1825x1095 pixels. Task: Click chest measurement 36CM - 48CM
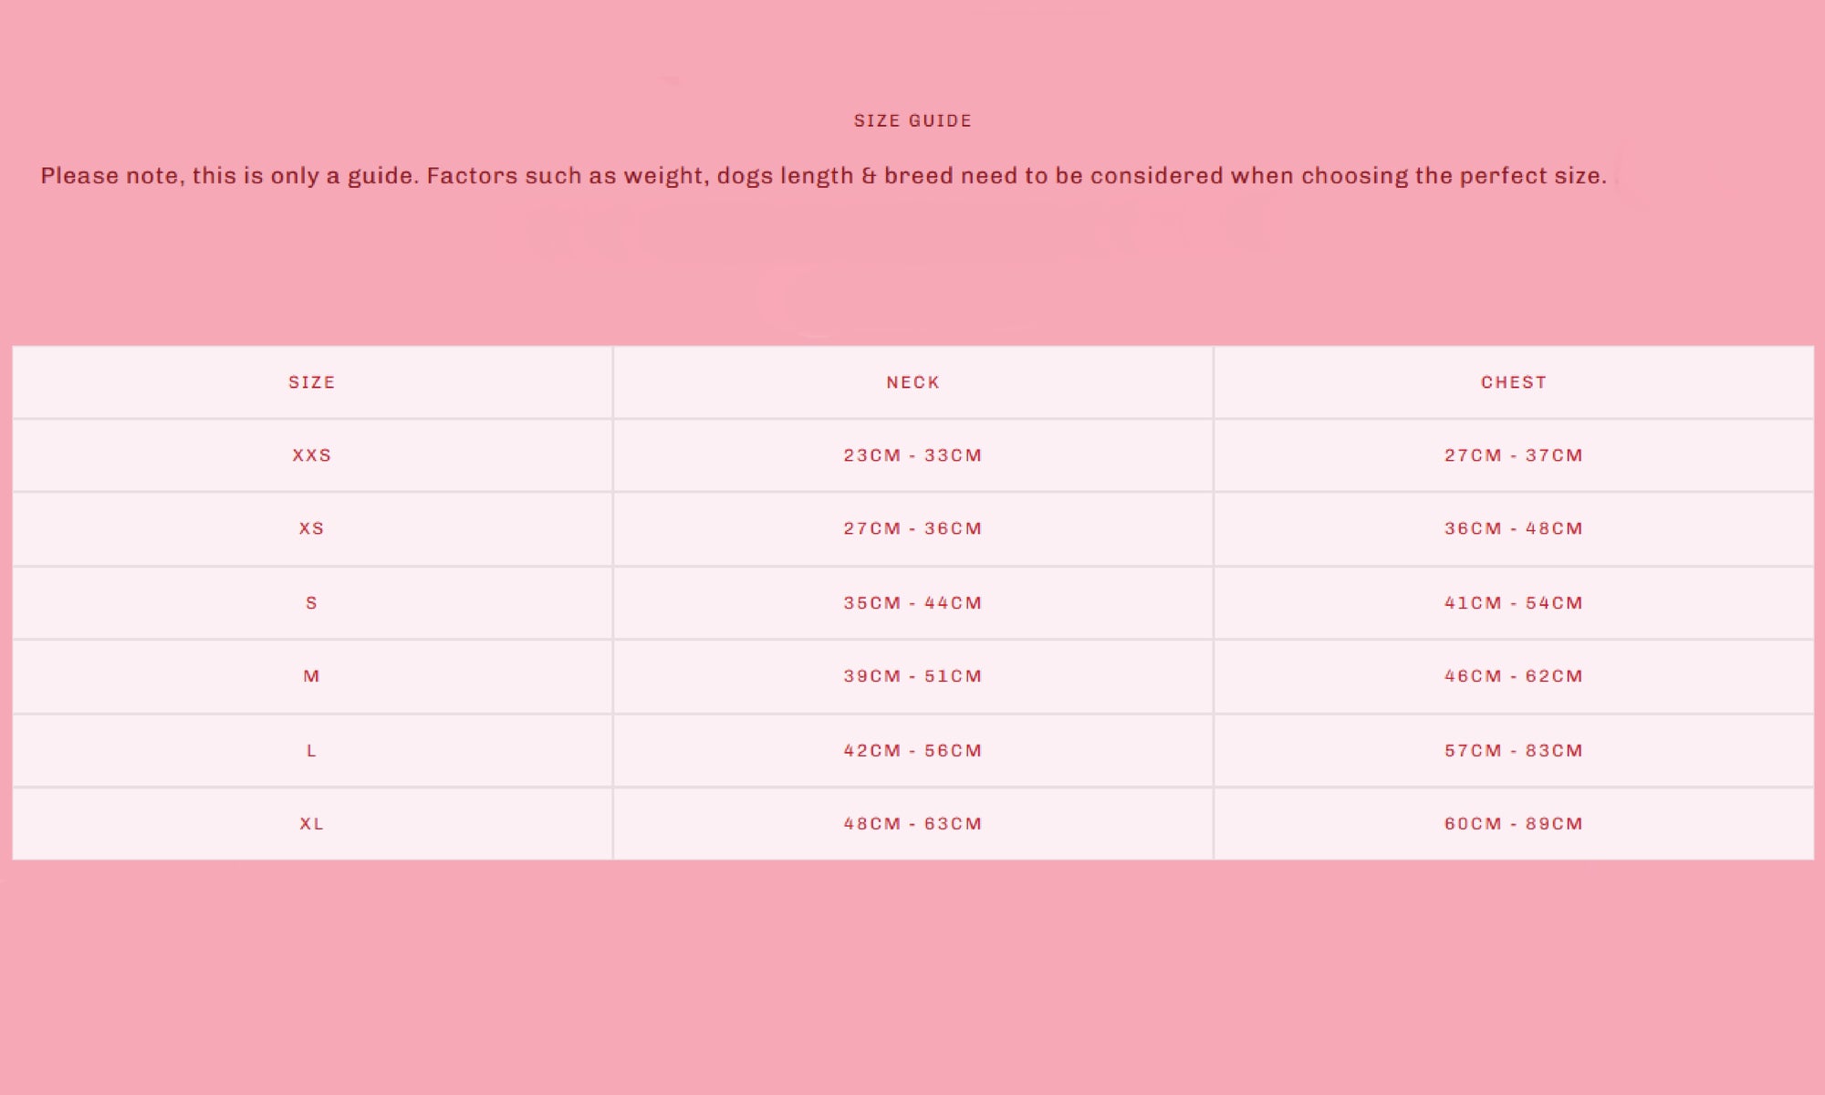(1513, 528)
